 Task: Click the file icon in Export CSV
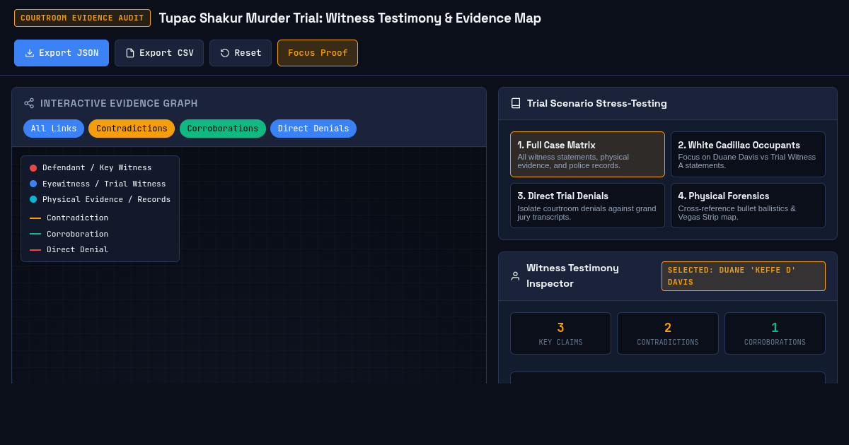(x=130, y=53)
